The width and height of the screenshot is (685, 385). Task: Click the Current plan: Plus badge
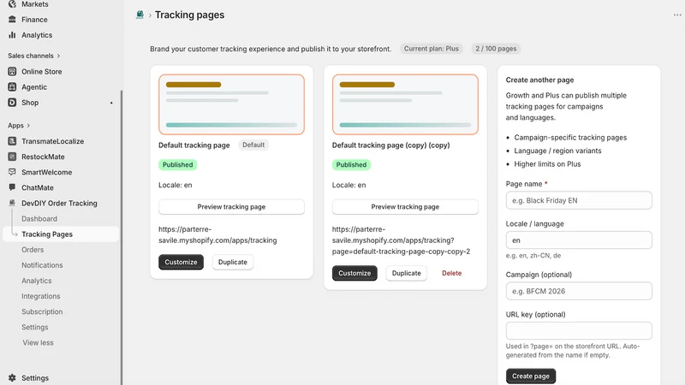click(x=432, y=49)
